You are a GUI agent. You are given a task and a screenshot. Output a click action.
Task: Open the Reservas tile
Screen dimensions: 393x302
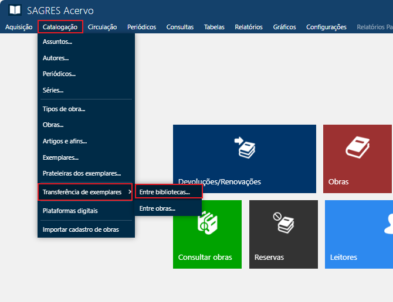[x=283, y=234]
